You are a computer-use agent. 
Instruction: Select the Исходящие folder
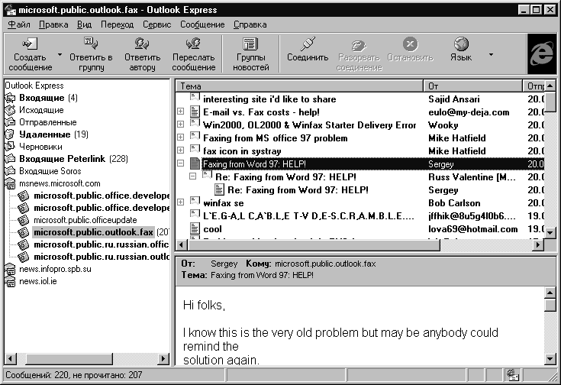(41, 110)
